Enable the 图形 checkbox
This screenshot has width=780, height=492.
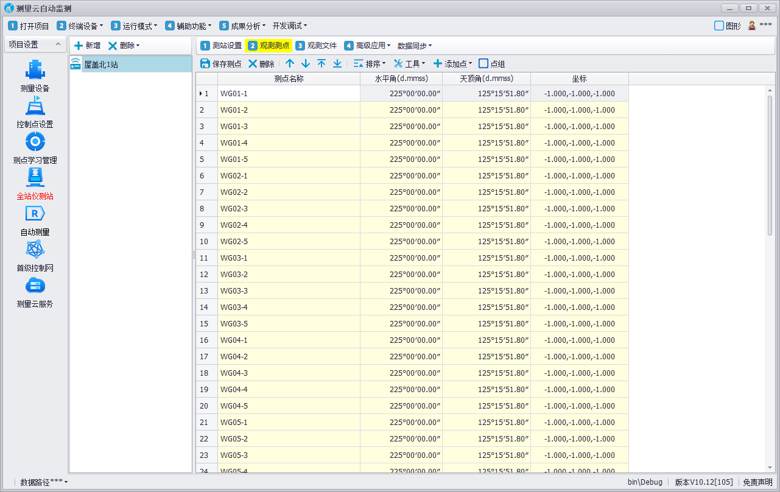coord(719,26)
